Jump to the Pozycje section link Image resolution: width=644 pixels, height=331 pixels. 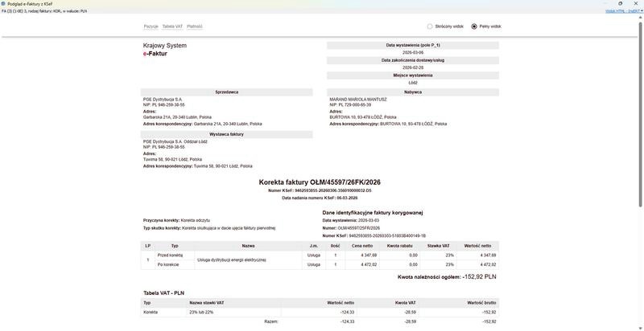tap(151, 27)
